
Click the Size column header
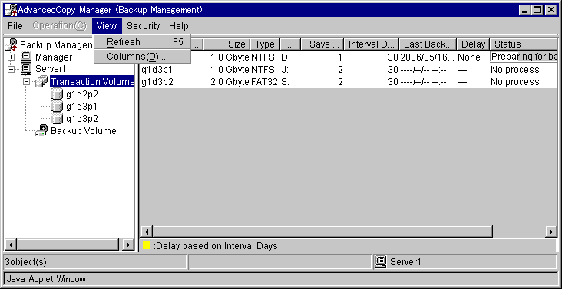[x=226, y=44]
